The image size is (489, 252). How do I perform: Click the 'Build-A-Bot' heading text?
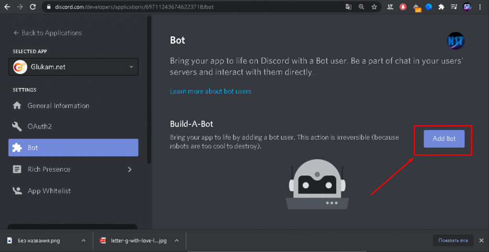click(191, 124)
